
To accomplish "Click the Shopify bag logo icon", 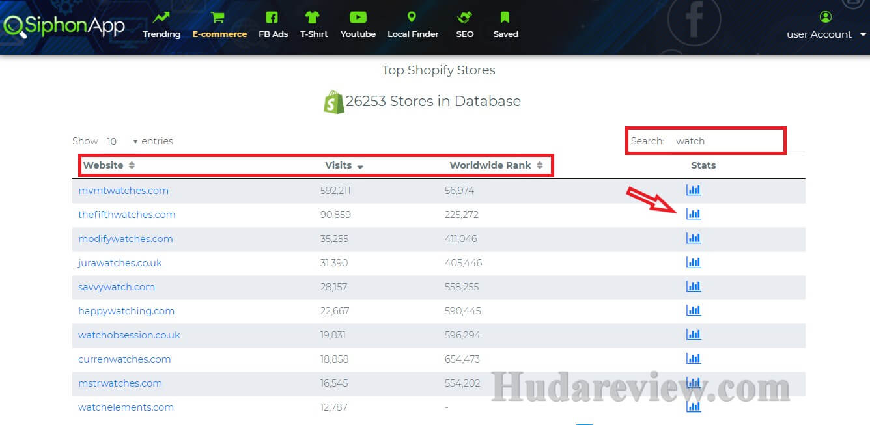I will pyautogui.click(x=333, y=102).
